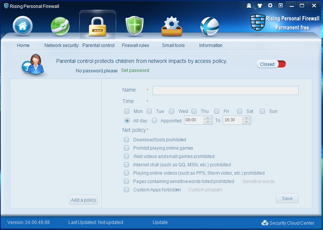Click the Home house icon
323x230 pixels.
pos(23,26)
